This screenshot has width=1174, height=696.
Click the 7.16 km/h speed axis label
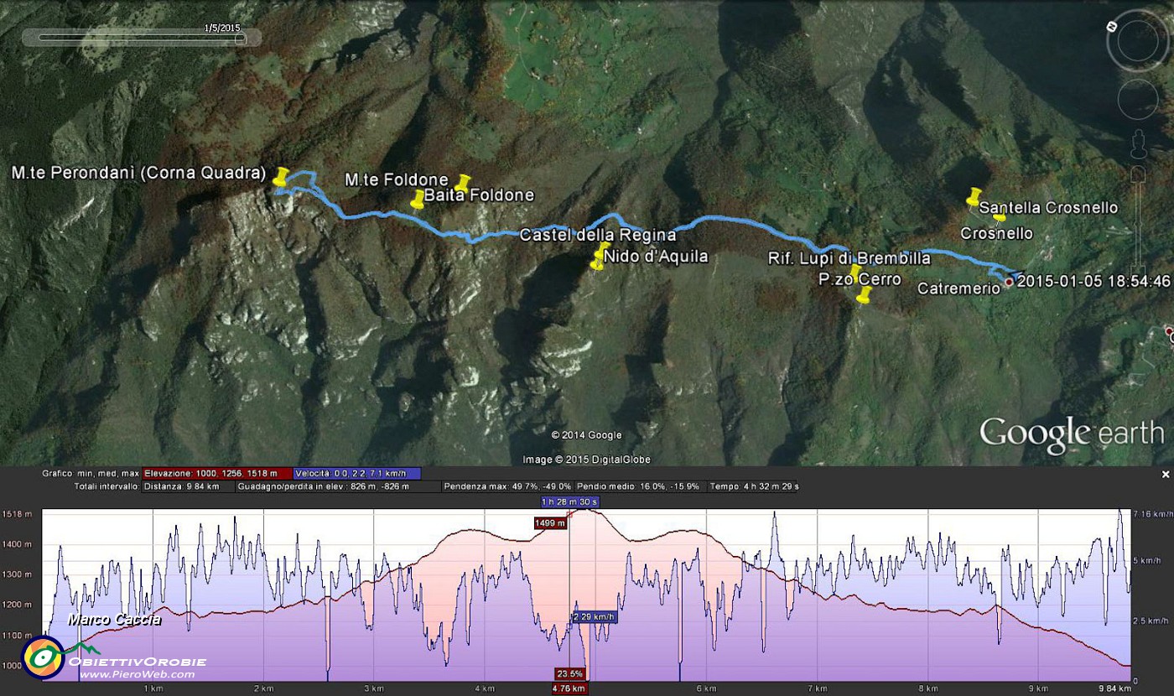click(1153, 514)
